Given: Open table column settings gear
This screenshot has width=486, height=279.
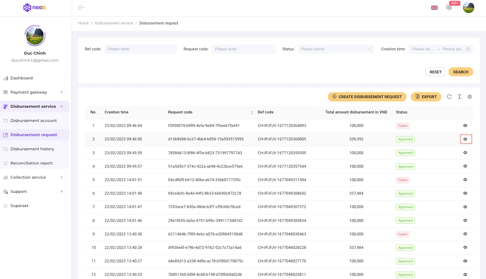Looking at the screenshot, I should click(470, 97).
